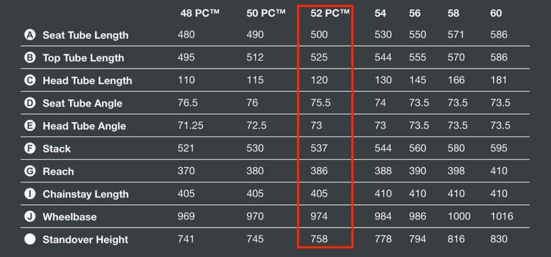Click the circled G icon beside Reach
Viewport: 551px width, 257px height.
30,171
